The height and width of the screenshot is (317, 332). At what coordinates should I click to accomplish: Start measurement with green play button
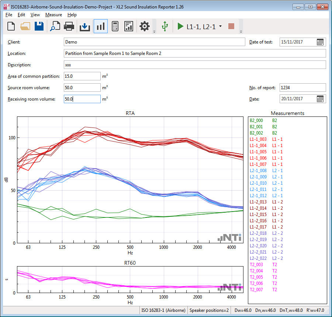pyautogui.click(x=180, y=26)
